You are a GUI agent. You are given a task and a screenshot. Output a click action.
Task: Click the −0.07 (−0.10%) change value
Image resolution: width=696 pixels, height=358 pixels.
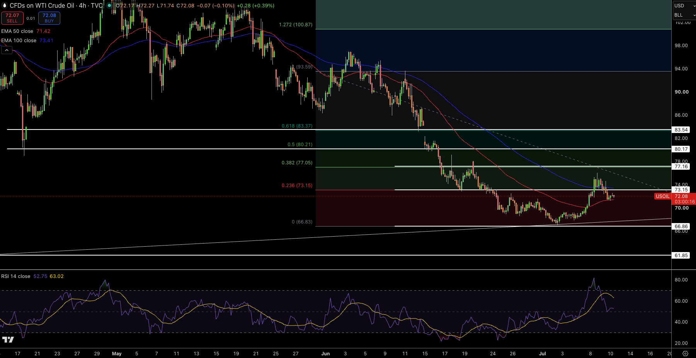click(216, 5)
